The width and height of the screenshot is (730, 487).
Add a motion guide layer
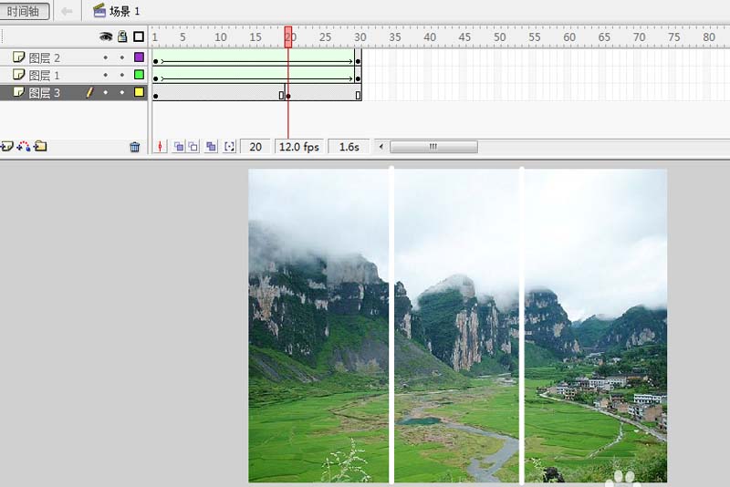pyautogui.click(x=24, y=146)
